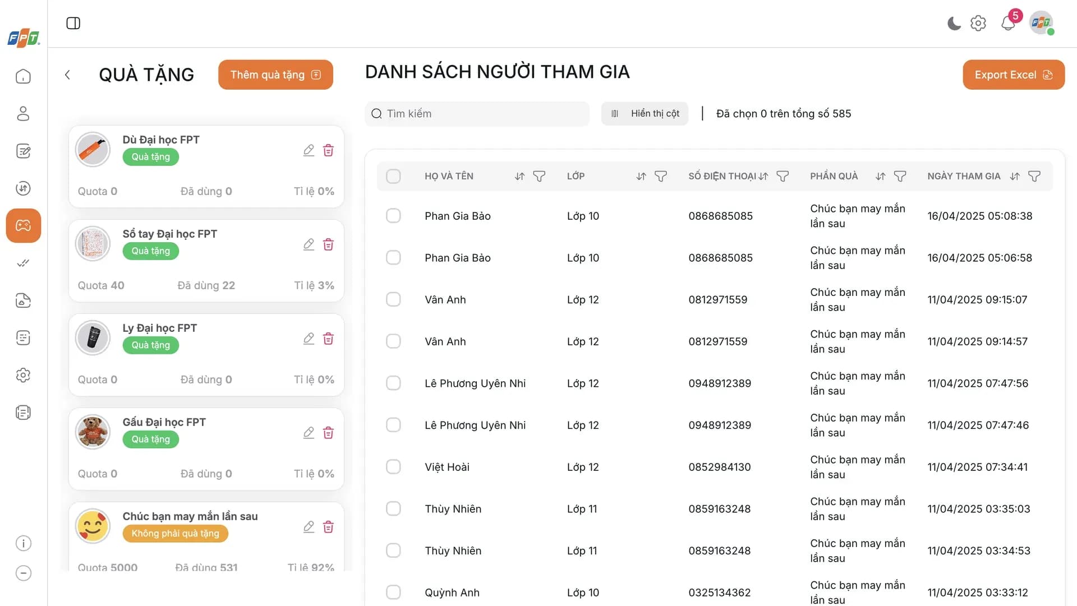Open the smiley form sidebar menu item

point(23,337)
